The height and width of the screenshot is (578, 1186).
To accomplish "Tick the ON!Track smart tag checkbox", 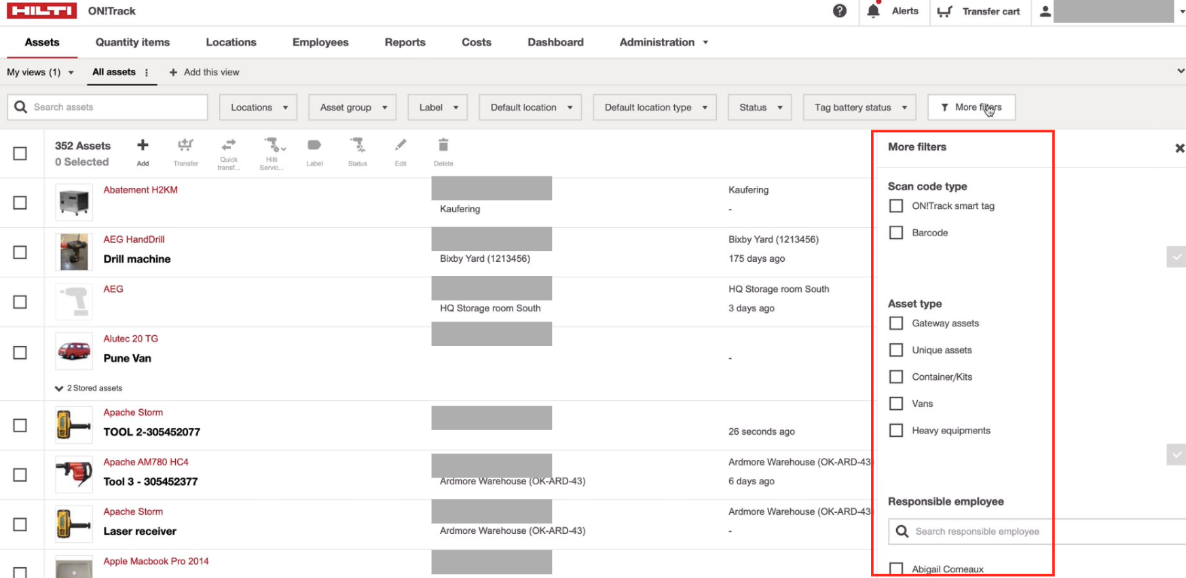I will (x=896, y=206).
